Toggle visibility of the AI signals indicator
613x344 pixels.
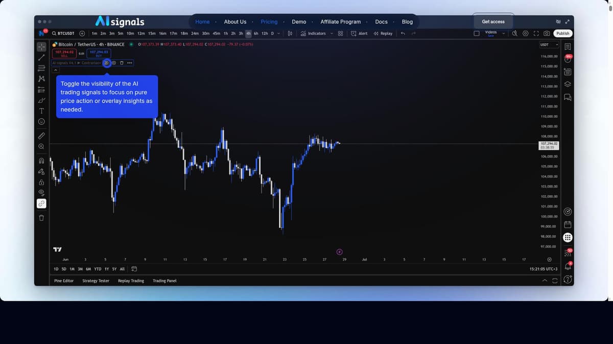click(x=107, y=63)
